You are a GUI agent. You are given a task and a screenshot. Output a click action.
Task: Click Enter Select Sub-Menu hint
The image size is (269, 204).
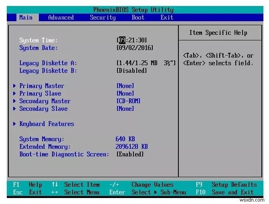tap(148, 192)
